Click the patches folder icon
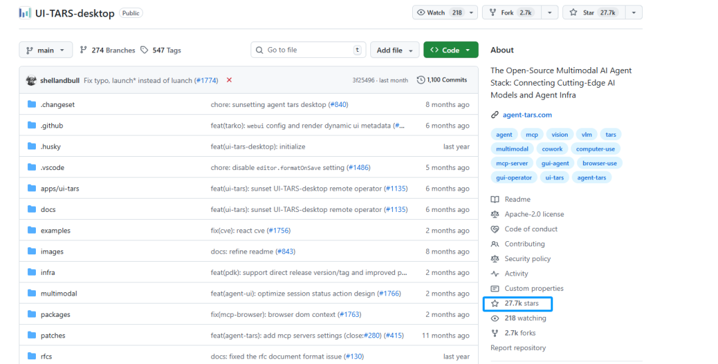This screenshot has height=364, width=718. [x=32, y=335]
